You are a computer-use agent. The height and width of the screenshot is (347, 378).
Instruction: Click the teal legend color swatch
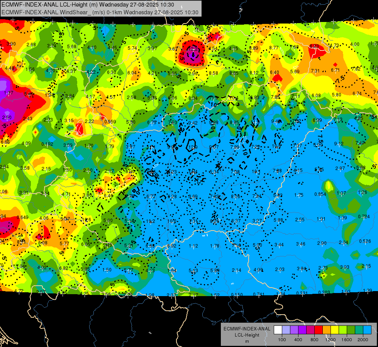359,330
